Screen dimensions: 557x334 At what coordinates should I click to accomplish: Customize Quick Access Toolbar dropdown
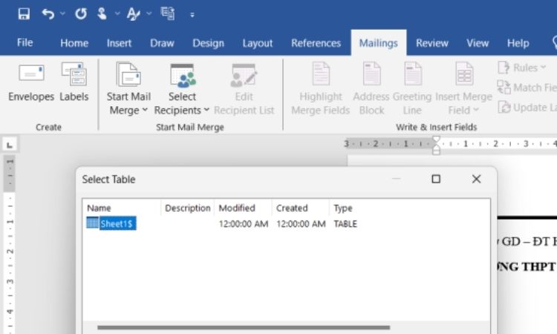point(192,15)
